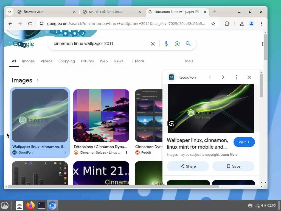
Task: Reload the Google search page
Action: (x=30, y=24)
